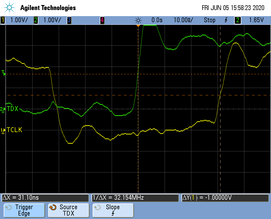This screenshot has height=219, width=271.
Task: Click the TDX channel 2 ground marker
Action: click(3, 109)
